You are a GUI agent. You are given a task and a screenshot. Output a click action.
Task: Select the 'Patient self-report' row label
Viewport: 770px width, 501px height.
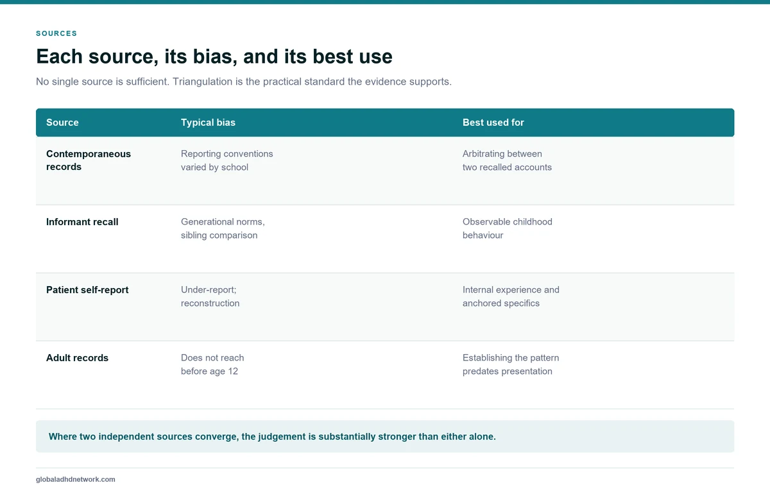(x=87, y=290)
